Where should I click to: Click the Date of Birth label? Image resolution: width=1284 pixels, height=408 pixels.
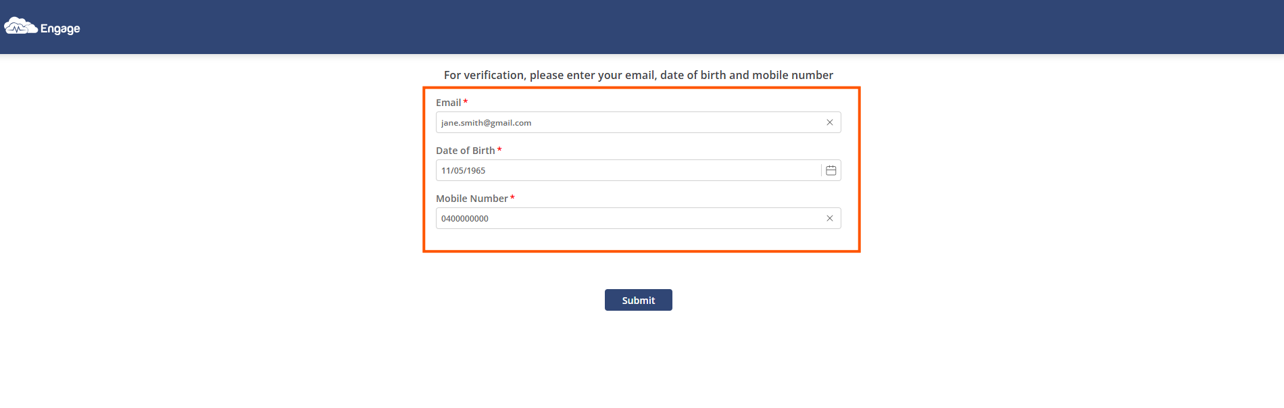point(465,151)
